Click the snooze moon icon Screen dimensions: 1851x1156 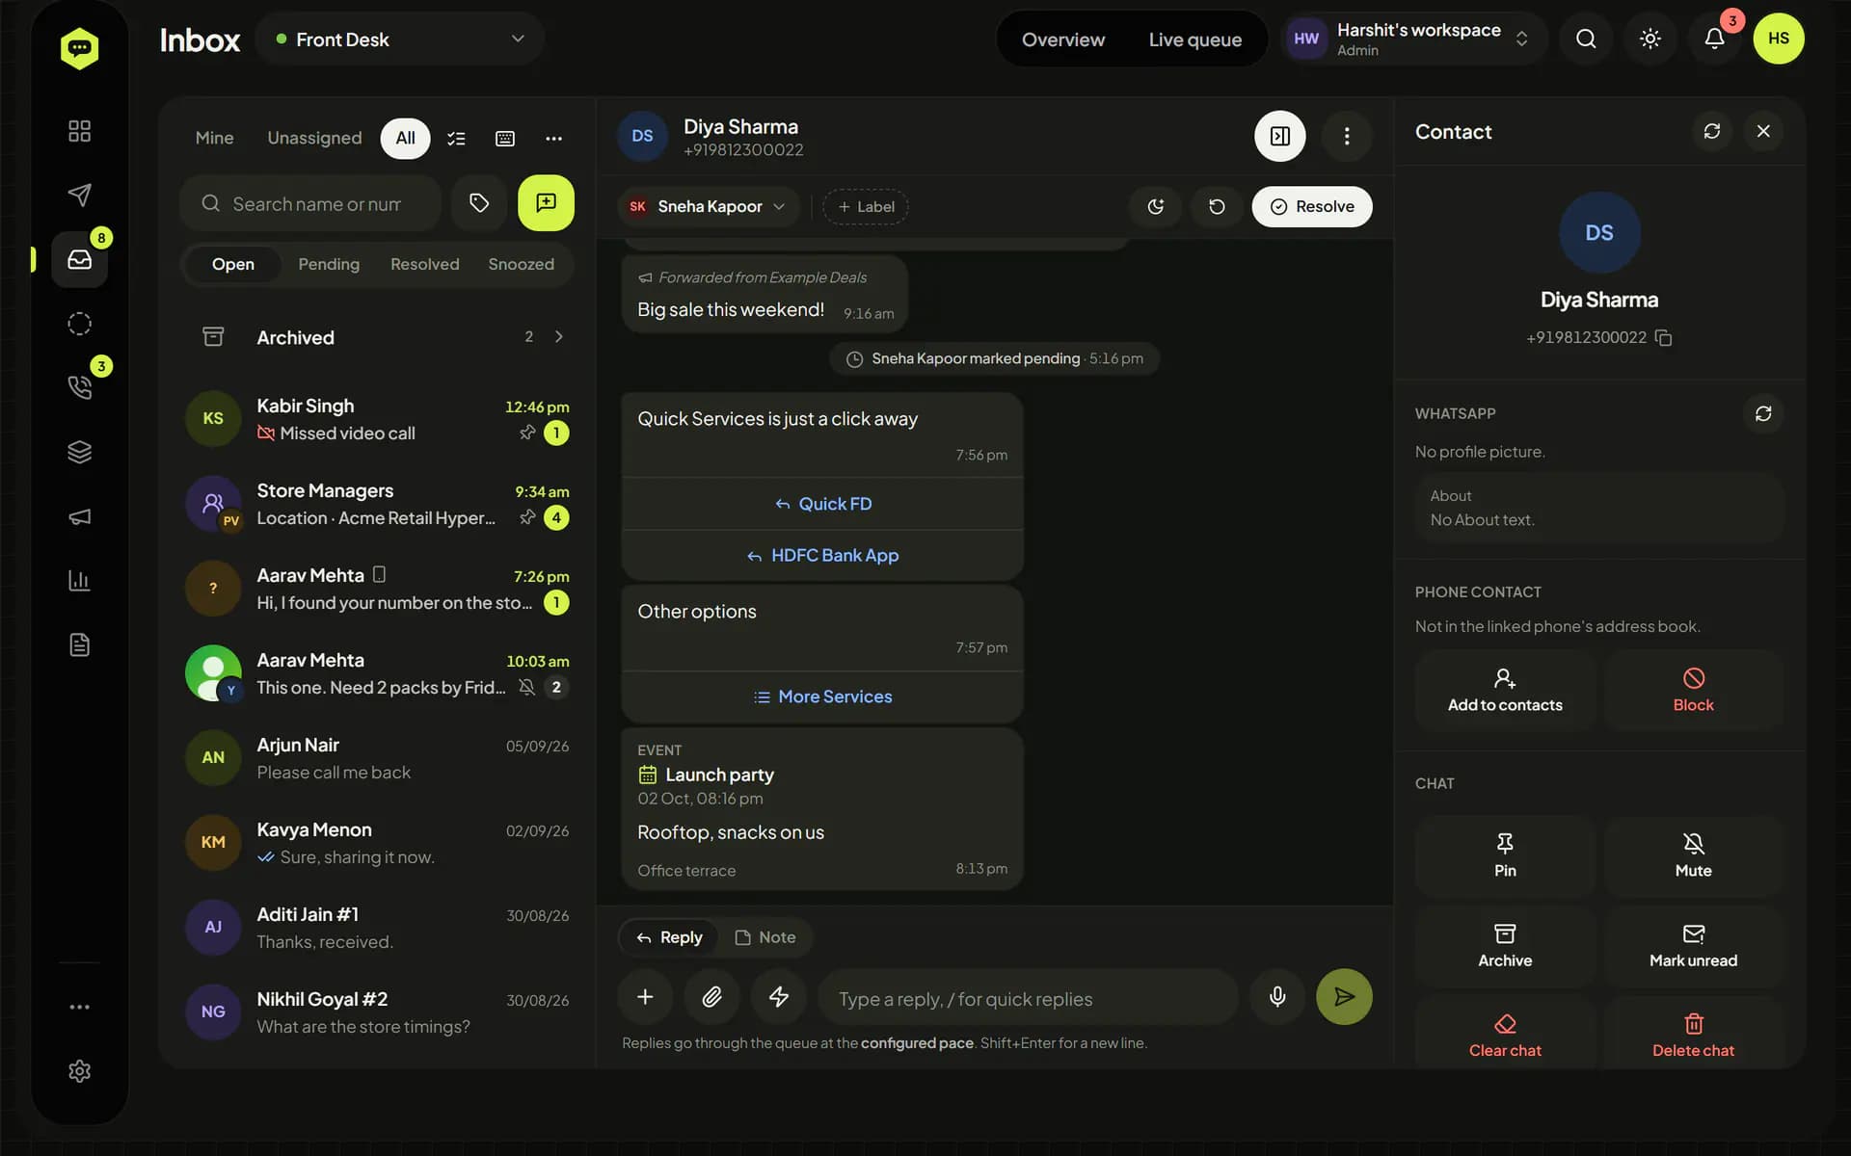pos(1156,206)
